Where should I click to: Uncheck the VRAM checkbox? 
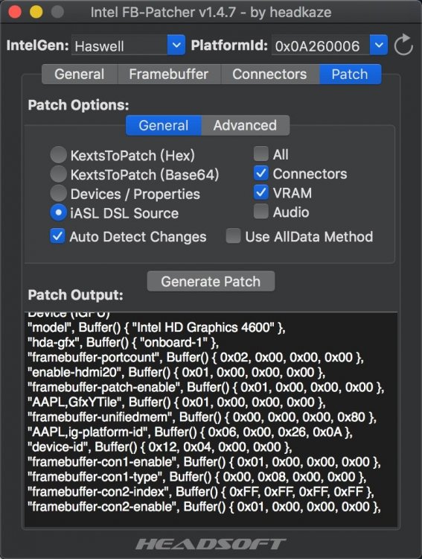tap(261, 192)
